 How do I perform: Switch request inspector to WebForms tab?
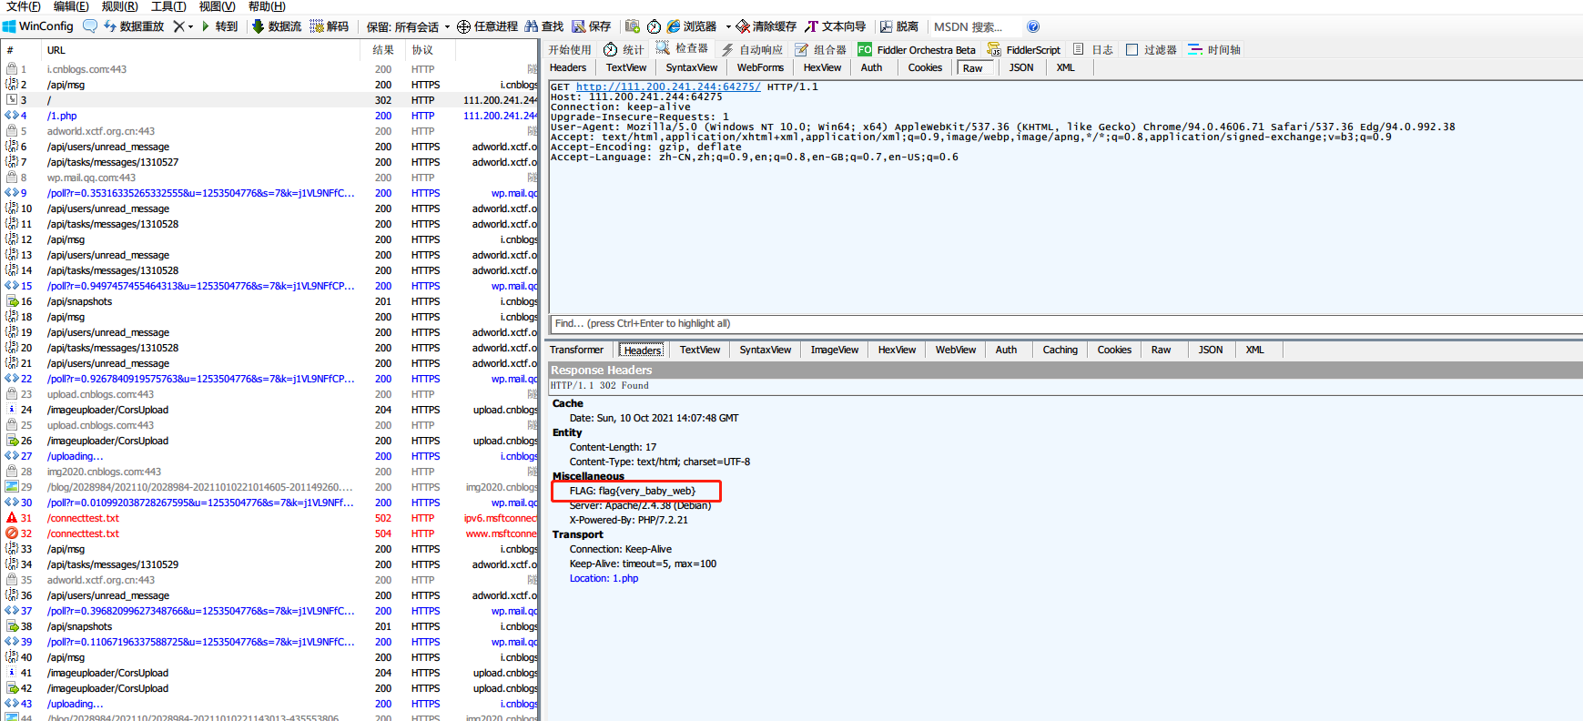tap(760, 67)
